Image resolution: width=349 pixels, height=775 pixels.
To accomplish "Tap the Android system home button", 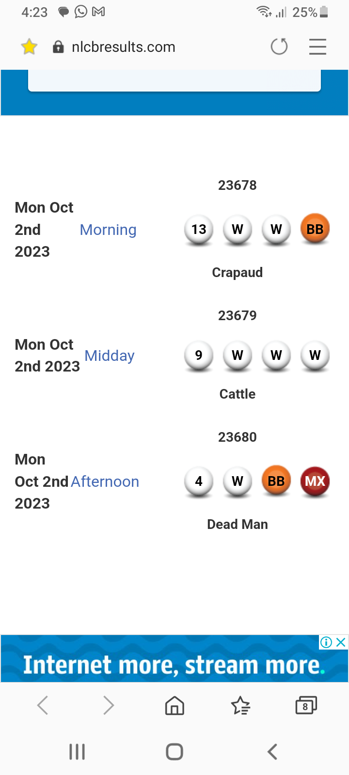I will click(174, 752).
